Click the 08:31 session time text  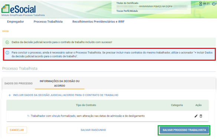(x=206, y=4)
